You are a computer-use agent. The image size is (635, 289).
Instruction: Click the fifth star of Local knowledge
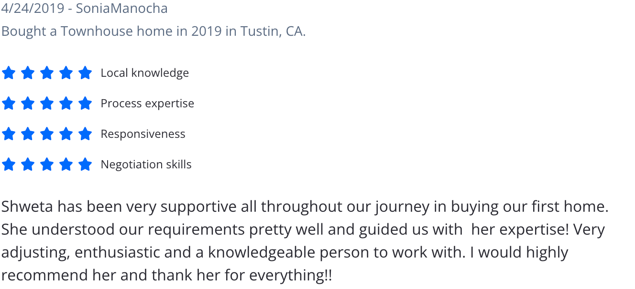85,73
